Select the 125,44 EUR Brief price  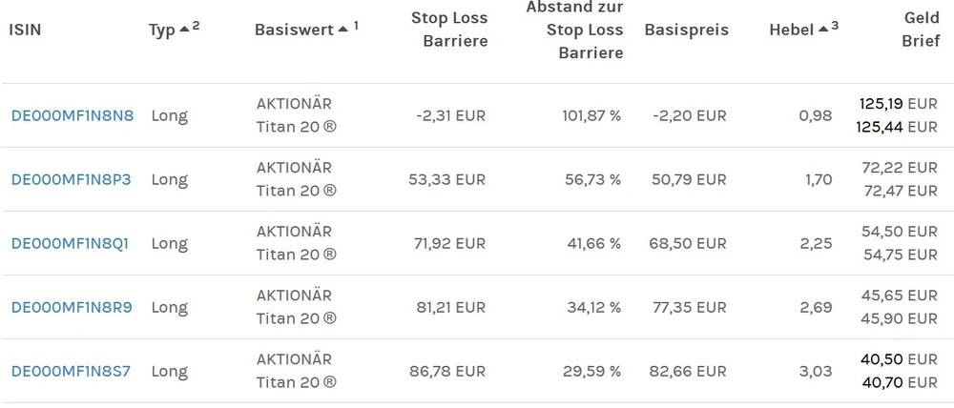898,127
